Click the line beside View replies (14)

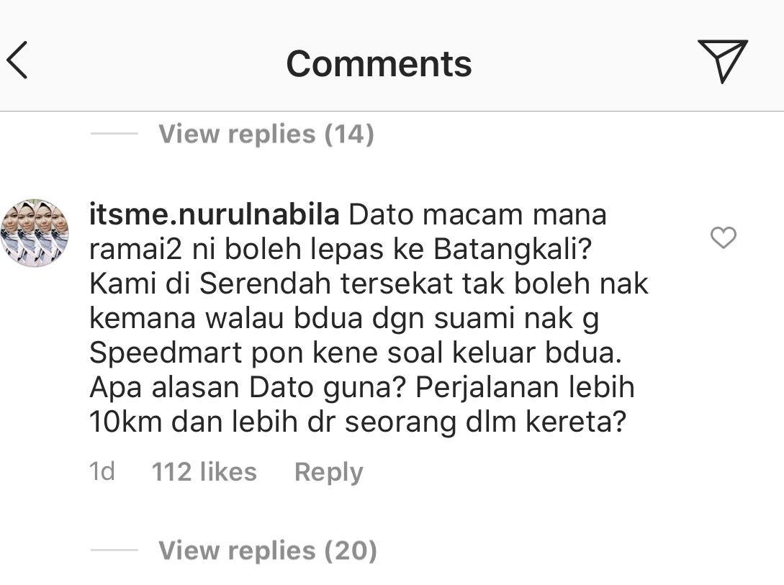point(114,133)
